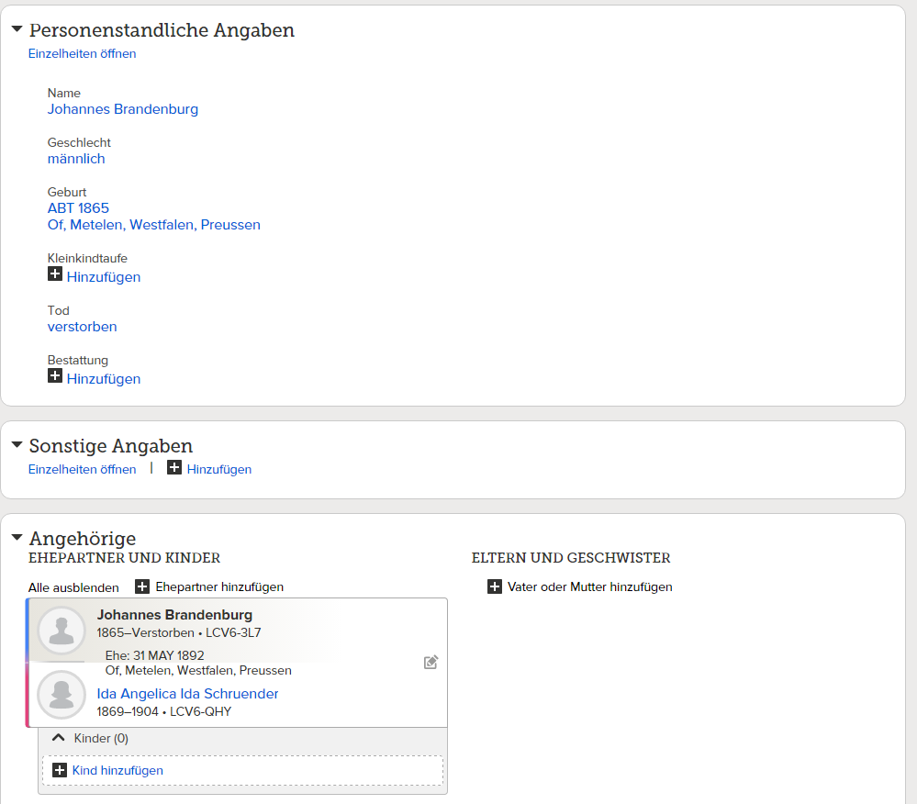This screenshot has height=804, width=917.
Task: Select Johannes Brandenburg in the couple card
Action: pos(174,615)
